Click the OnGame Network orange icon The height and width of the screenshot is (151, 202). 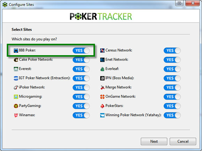pos(102,97)
